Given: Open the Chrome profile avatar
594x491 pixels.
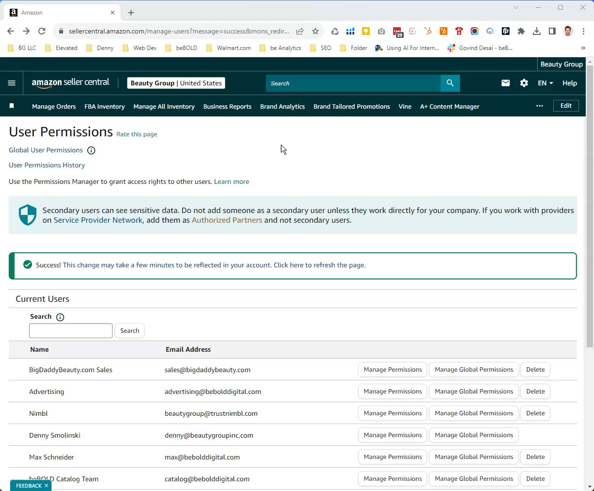Looking at the screenshot, I should [x=568, y=31].
